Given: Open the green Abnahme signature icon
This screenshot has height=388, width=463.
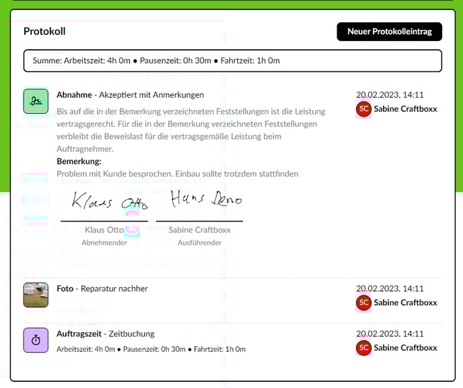Looking at the screenshot, I should [36, 101].
